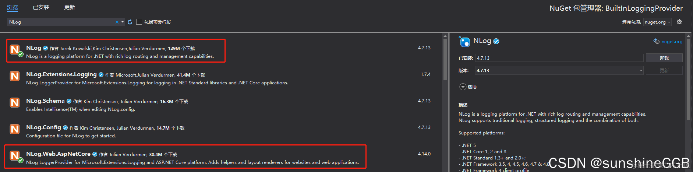Image resolution: width=693 pixels, height=172 pixels.
Task: Click the NLog.Extensions.Logging package title
Action: (x=61, y=74)
